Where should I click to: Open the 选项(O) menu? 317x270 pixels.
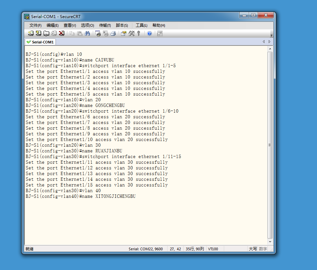(87, 25)
